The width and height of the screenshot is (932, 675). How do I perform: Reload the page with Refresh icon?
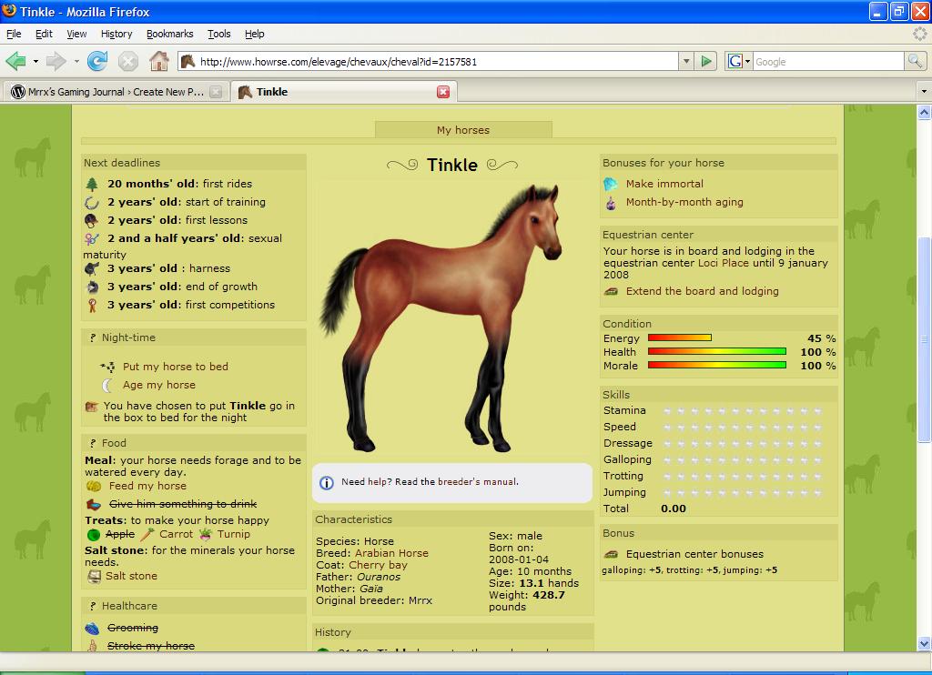pyautogui.click(x=96, y=61)
